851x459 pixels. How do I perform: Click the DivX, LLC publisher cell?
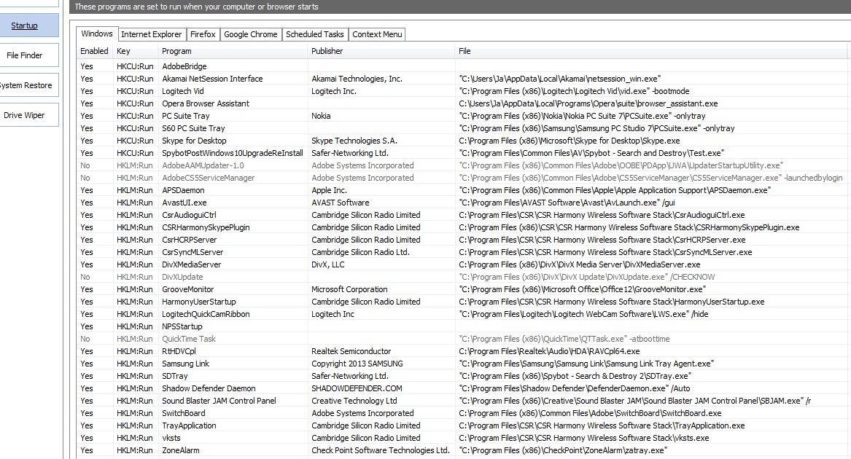tap(328, 264)
